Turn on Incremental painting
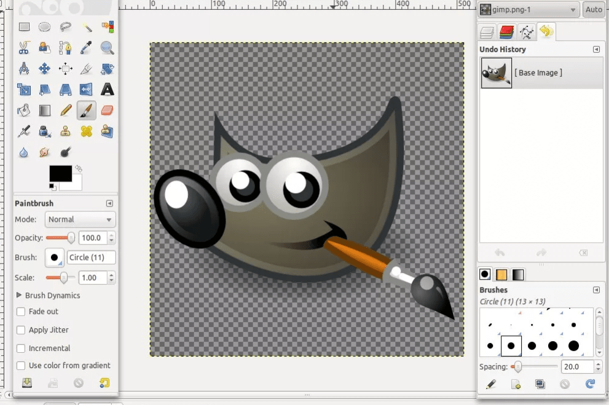 pyautogui.click(x=21, y=348)
